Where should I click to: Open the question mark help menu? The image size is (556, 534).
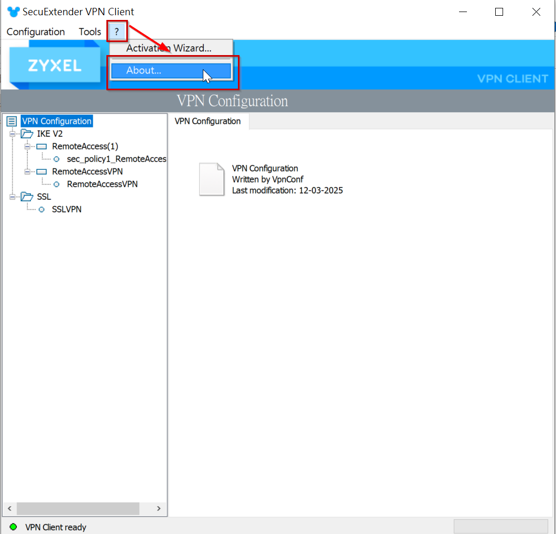point(117,32)
